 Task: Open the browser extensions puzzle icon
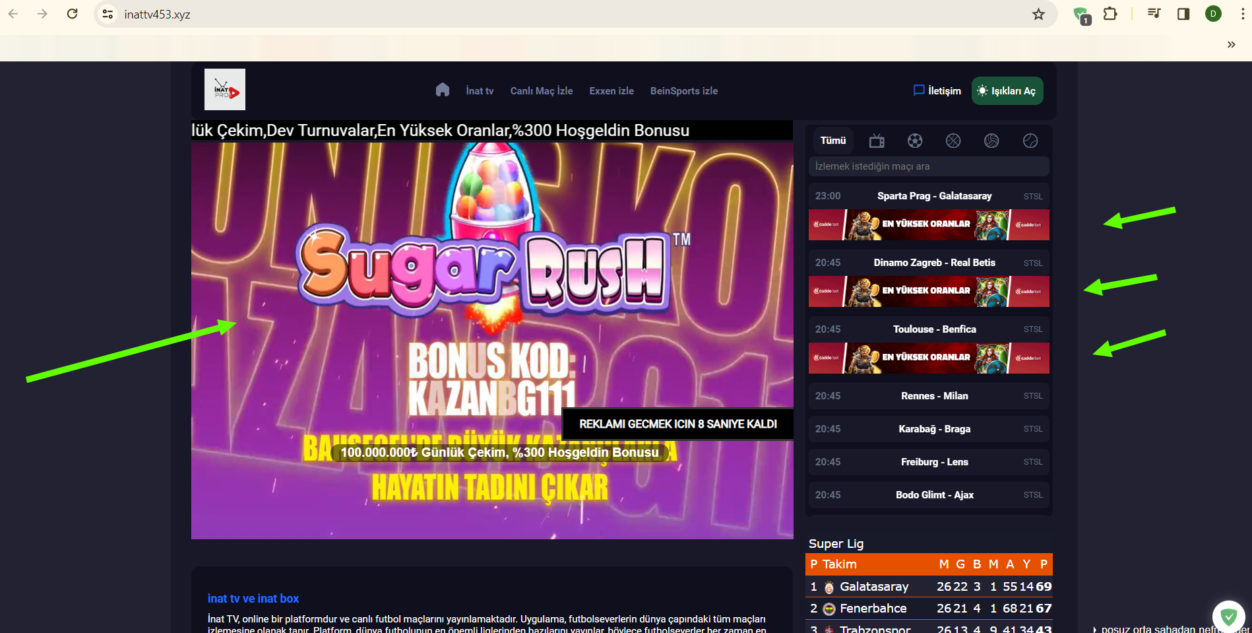coord(1110,14)
